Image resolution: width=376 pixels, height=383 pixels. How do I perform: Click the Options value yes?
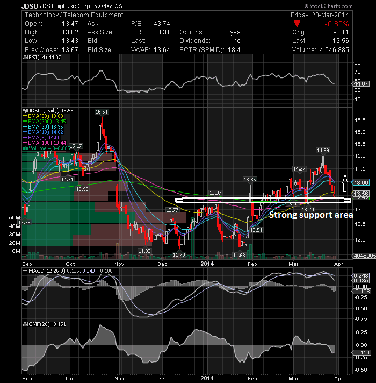[x=235, y=32]
